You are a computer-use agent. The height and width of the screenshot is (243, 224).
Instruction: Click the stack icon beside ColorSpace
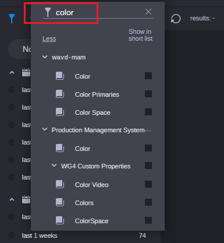(60, 220)
